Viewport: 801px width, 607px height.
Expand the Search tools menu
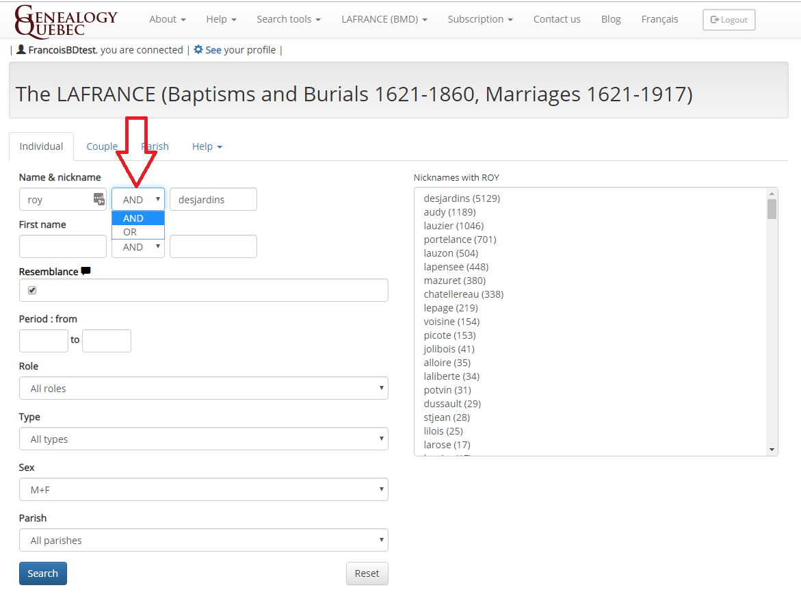click(x=289, y=19)
